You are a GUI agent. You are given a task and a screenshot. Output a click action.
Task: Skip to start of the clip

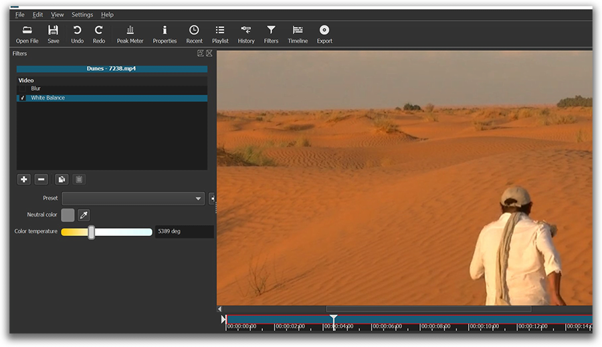pyautogui.click(x=223, y=319)
